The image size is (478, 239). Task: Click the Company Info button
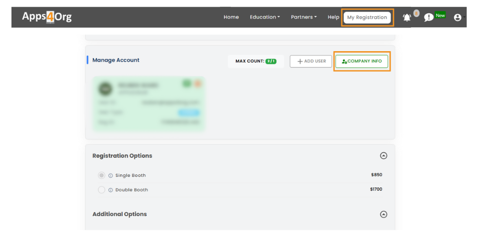click(x=362, y=61)
